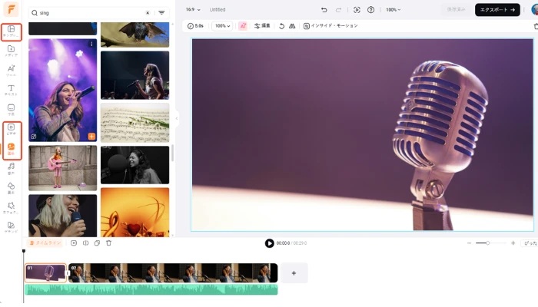Open the AI tools sidebar tab
The image size is (538, 307).
coord(11,71)
